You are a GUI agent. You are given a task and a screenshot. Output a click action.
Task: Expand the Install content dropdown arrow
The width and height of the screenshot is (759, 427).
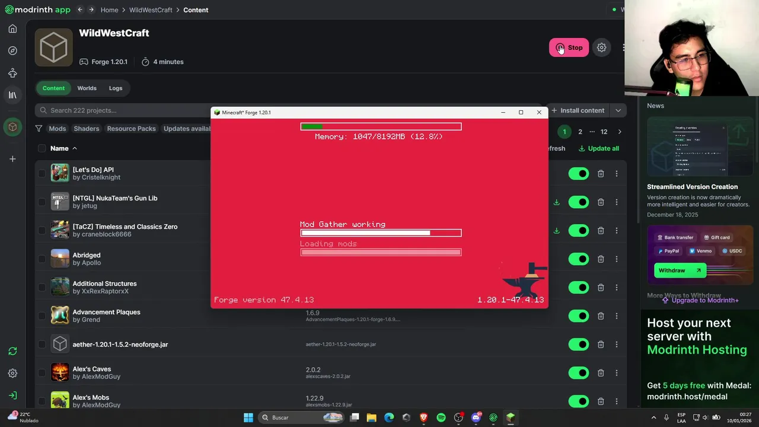click(x=618, y=110)
